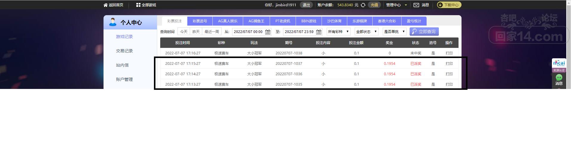Viewport: 571px width, 163px height.
Task: Click the mcai 奖源认证 badge icon
Action: (x=559, y=65)
